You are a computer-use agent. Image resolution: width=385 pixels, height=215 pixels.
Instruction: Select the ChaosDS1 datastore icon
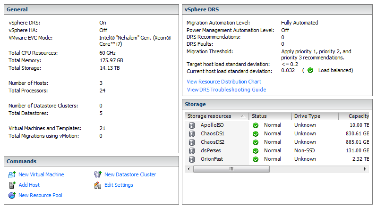click(192, 134)
